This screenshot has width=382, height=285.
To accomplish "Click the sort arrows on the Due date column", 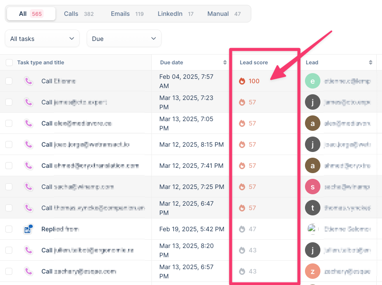I will click(x=226, y=63).
